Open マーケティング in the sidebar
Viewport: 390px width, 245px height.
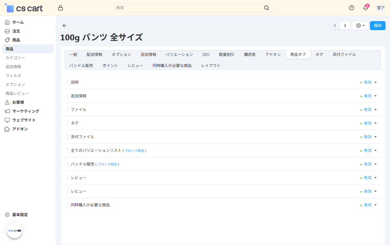[25, 111]
